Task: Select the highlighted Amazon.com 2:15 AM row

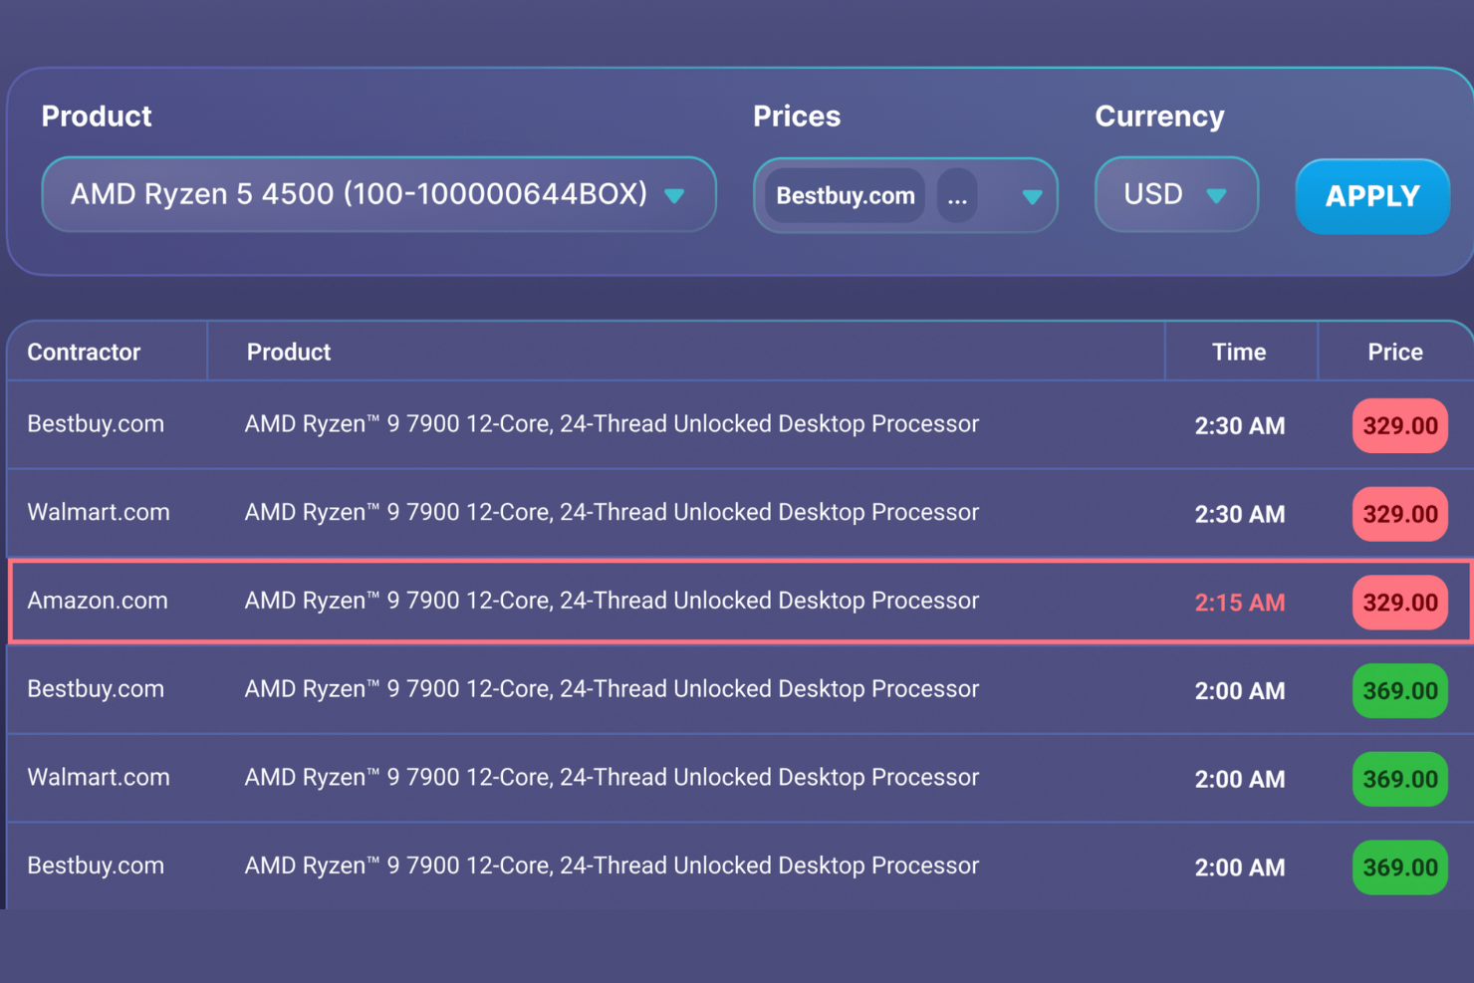Action: pyautogui.click(x=697, y=601)
